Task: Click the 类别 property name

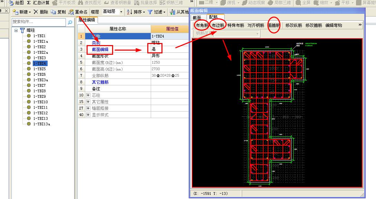Action: [96, 43]
